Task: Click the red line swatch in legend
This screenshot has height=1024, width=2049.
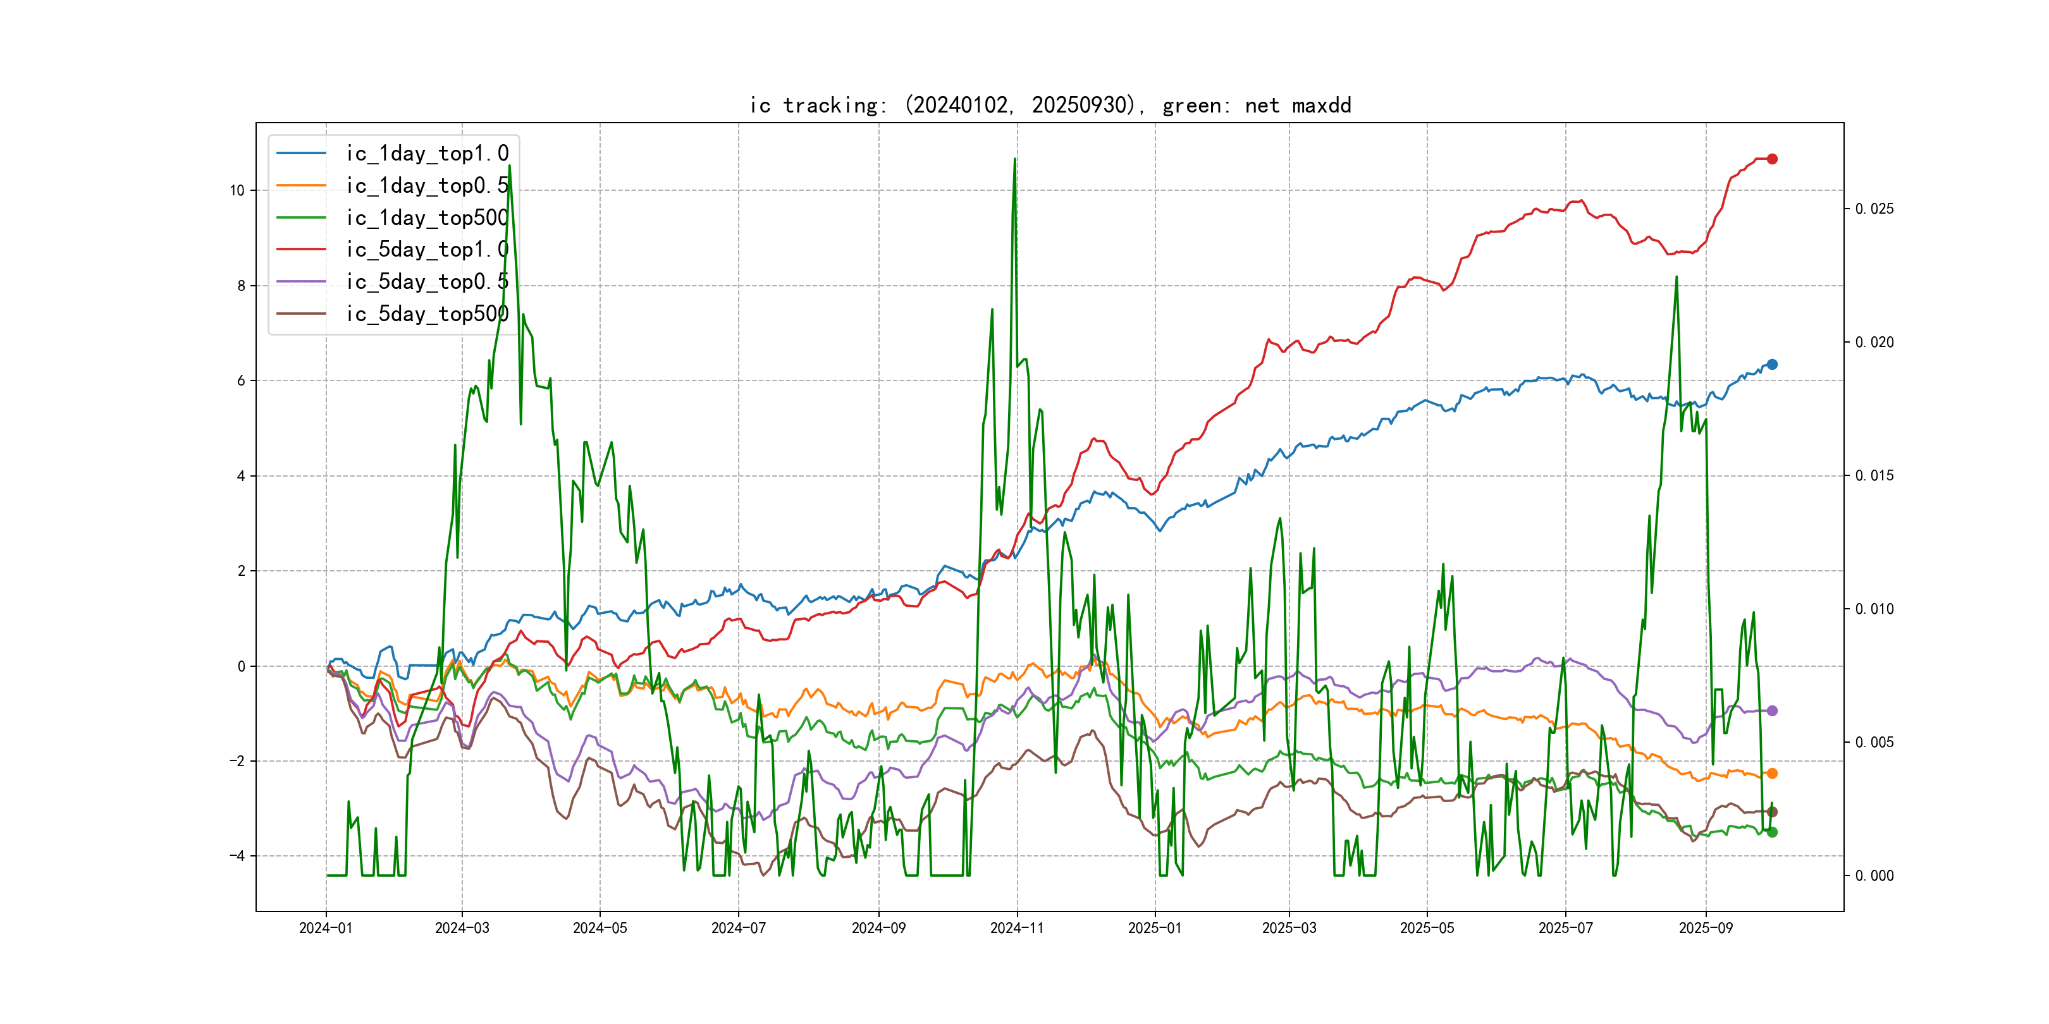Action: [x=300, y=250]
